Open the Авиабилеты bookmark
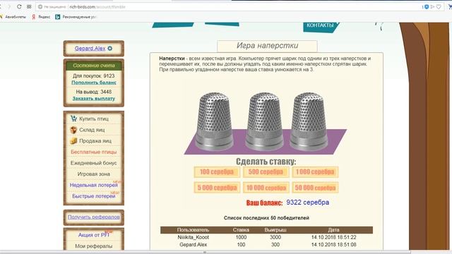 [x=13, y=17]
